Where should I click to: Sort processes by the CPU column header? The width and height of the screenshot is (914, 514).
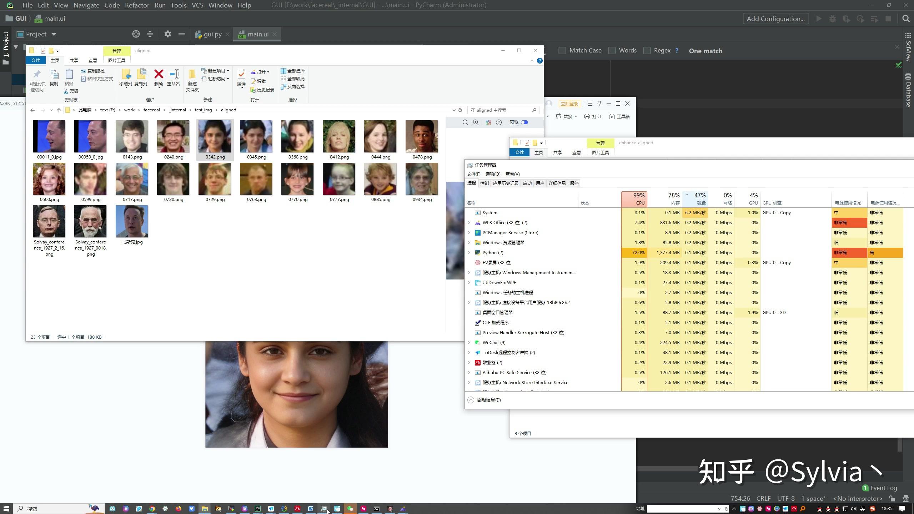634,199
